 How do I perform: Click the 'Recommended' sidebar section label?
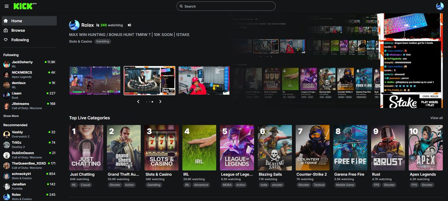coord(15,125)
